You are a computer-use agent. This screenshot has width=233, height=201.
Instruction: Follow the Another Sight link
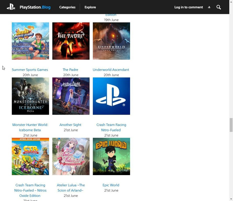(x=71, y=125)
